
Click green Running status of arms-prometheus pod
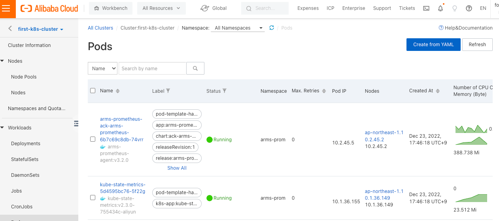(219, 140)
